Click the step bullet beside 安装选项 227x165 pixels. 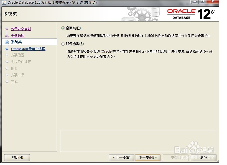(x=7, y=35)
